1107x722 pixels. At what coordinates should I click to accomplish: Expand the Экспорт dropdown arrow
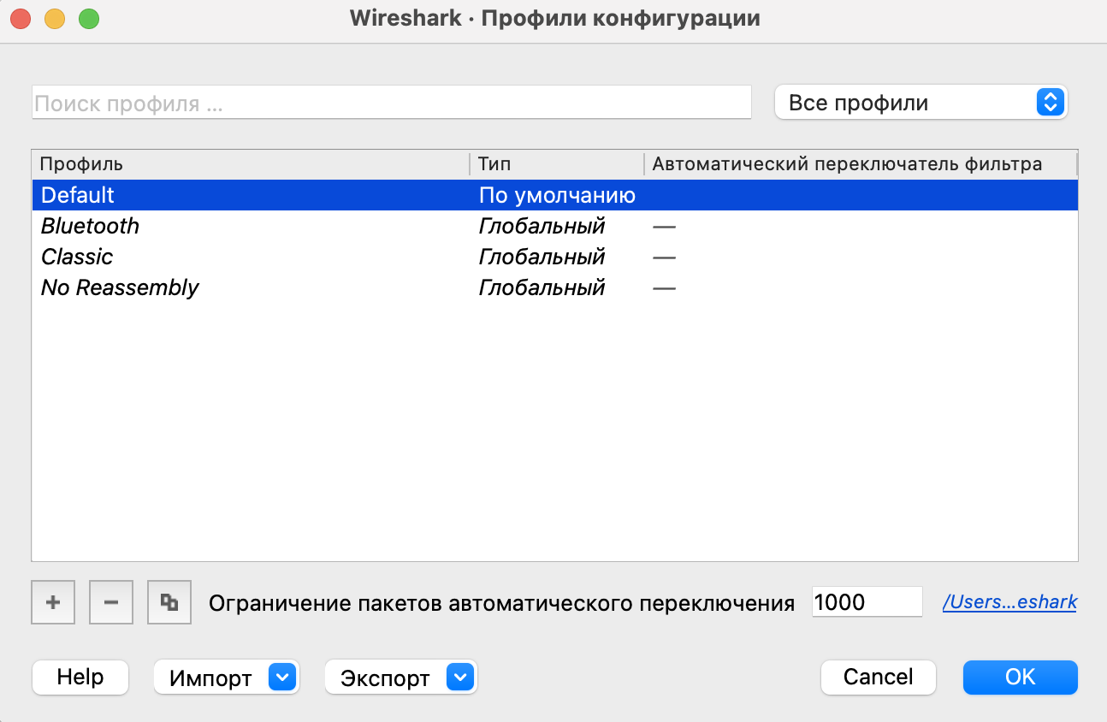[x=459, y=677]
